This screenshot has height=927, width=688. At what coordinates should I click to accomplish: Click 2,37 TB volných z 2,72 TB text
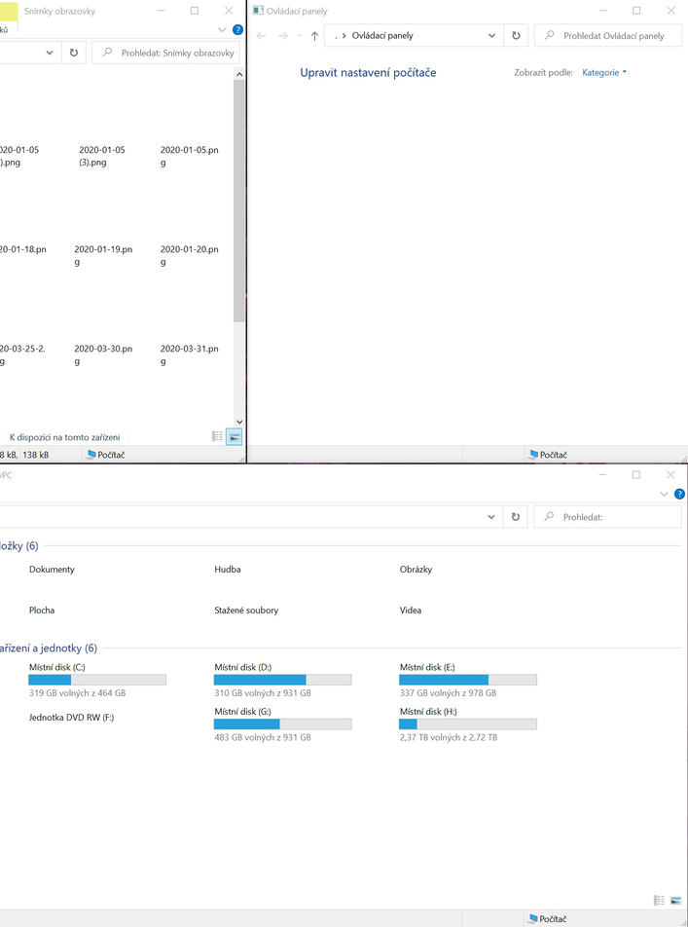click(x=448, y=737)
